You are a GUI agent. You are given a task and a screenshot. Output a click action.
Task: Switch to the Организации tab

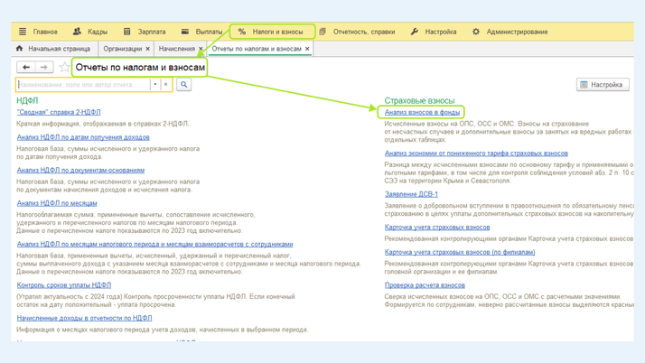123,49
